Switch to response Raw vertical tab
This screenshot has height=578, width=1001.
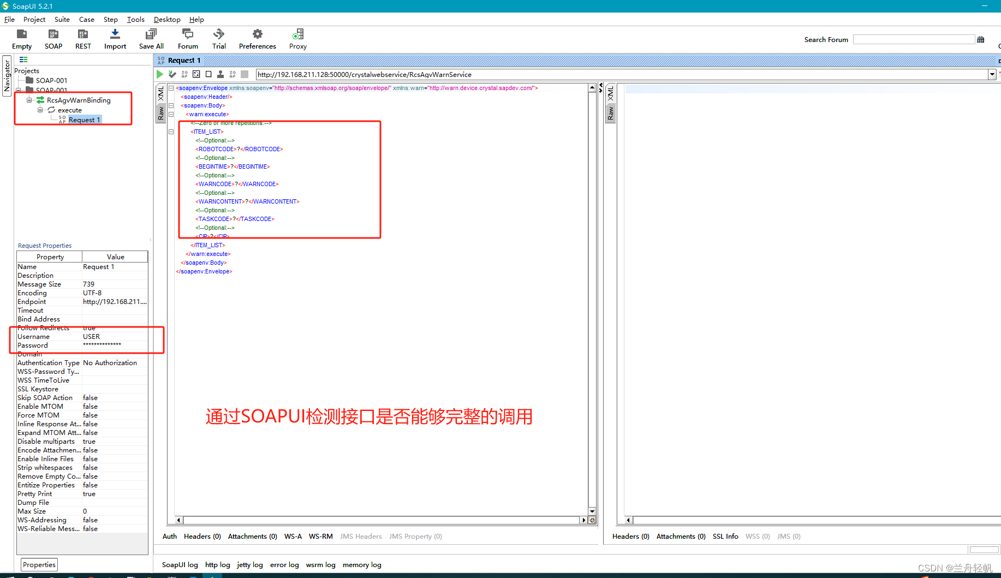611,113
